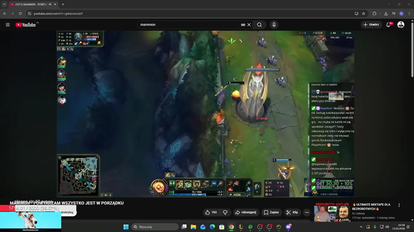The height and width of the screenshot is (232, 414).
Task: Open Windows notification center icon
Action: pyautogui.click(x=408, y=227)
